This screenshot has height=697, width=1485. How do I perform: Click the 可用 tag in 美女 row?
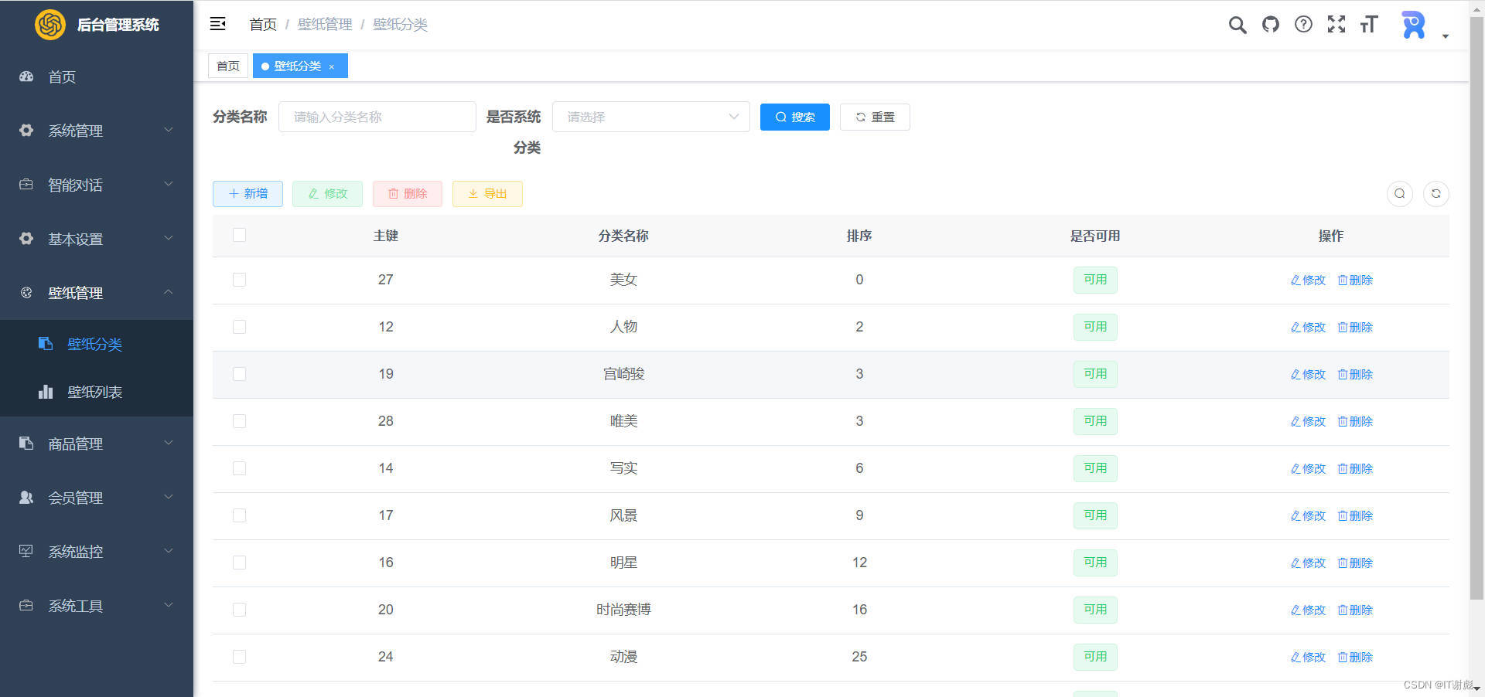pos(1094,280)
